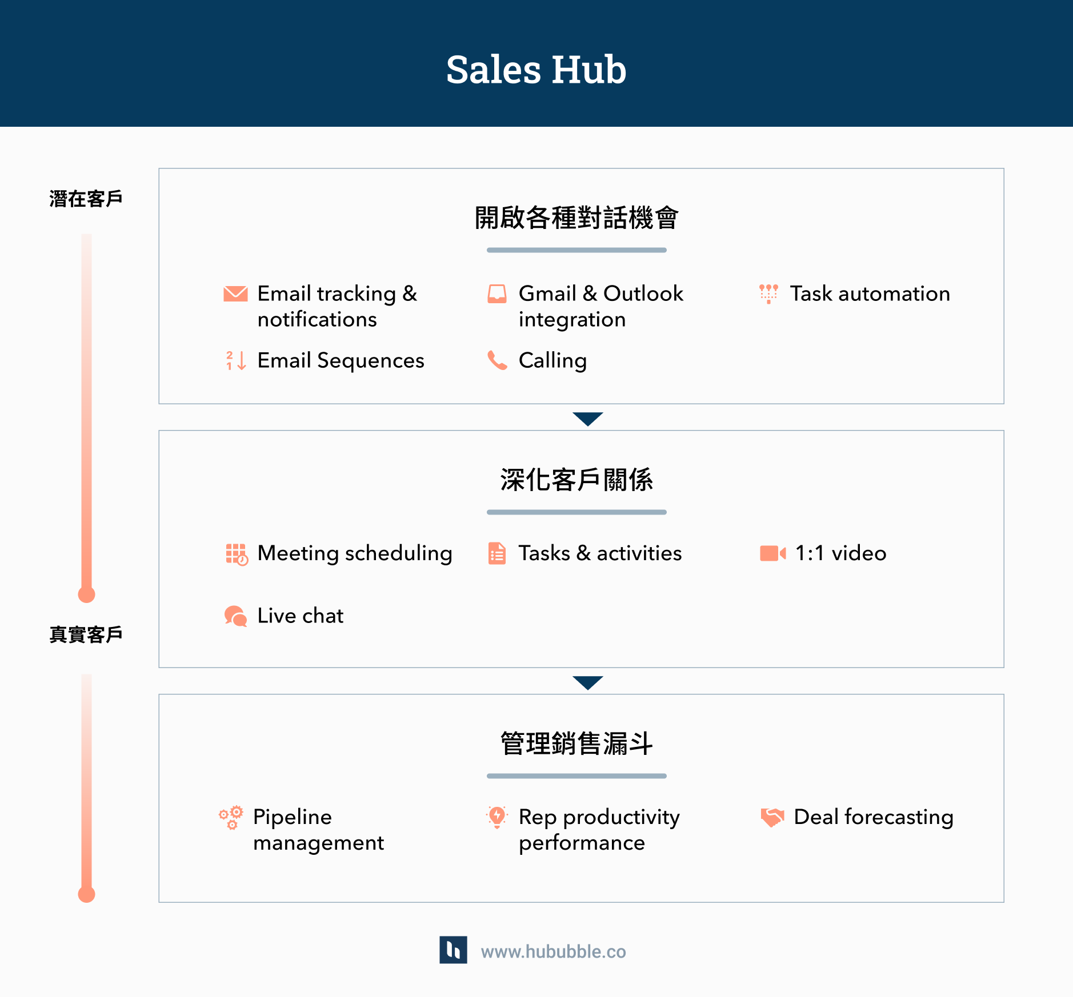1073x997 pixels.
Task: Select the 潛在客戶 stage label
Action: click(x=86, y=199)
